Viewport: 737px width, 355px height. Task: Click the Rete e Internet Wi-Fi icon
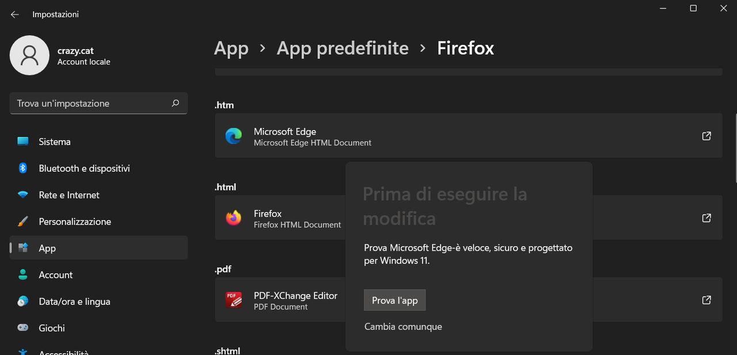(23, 195)
